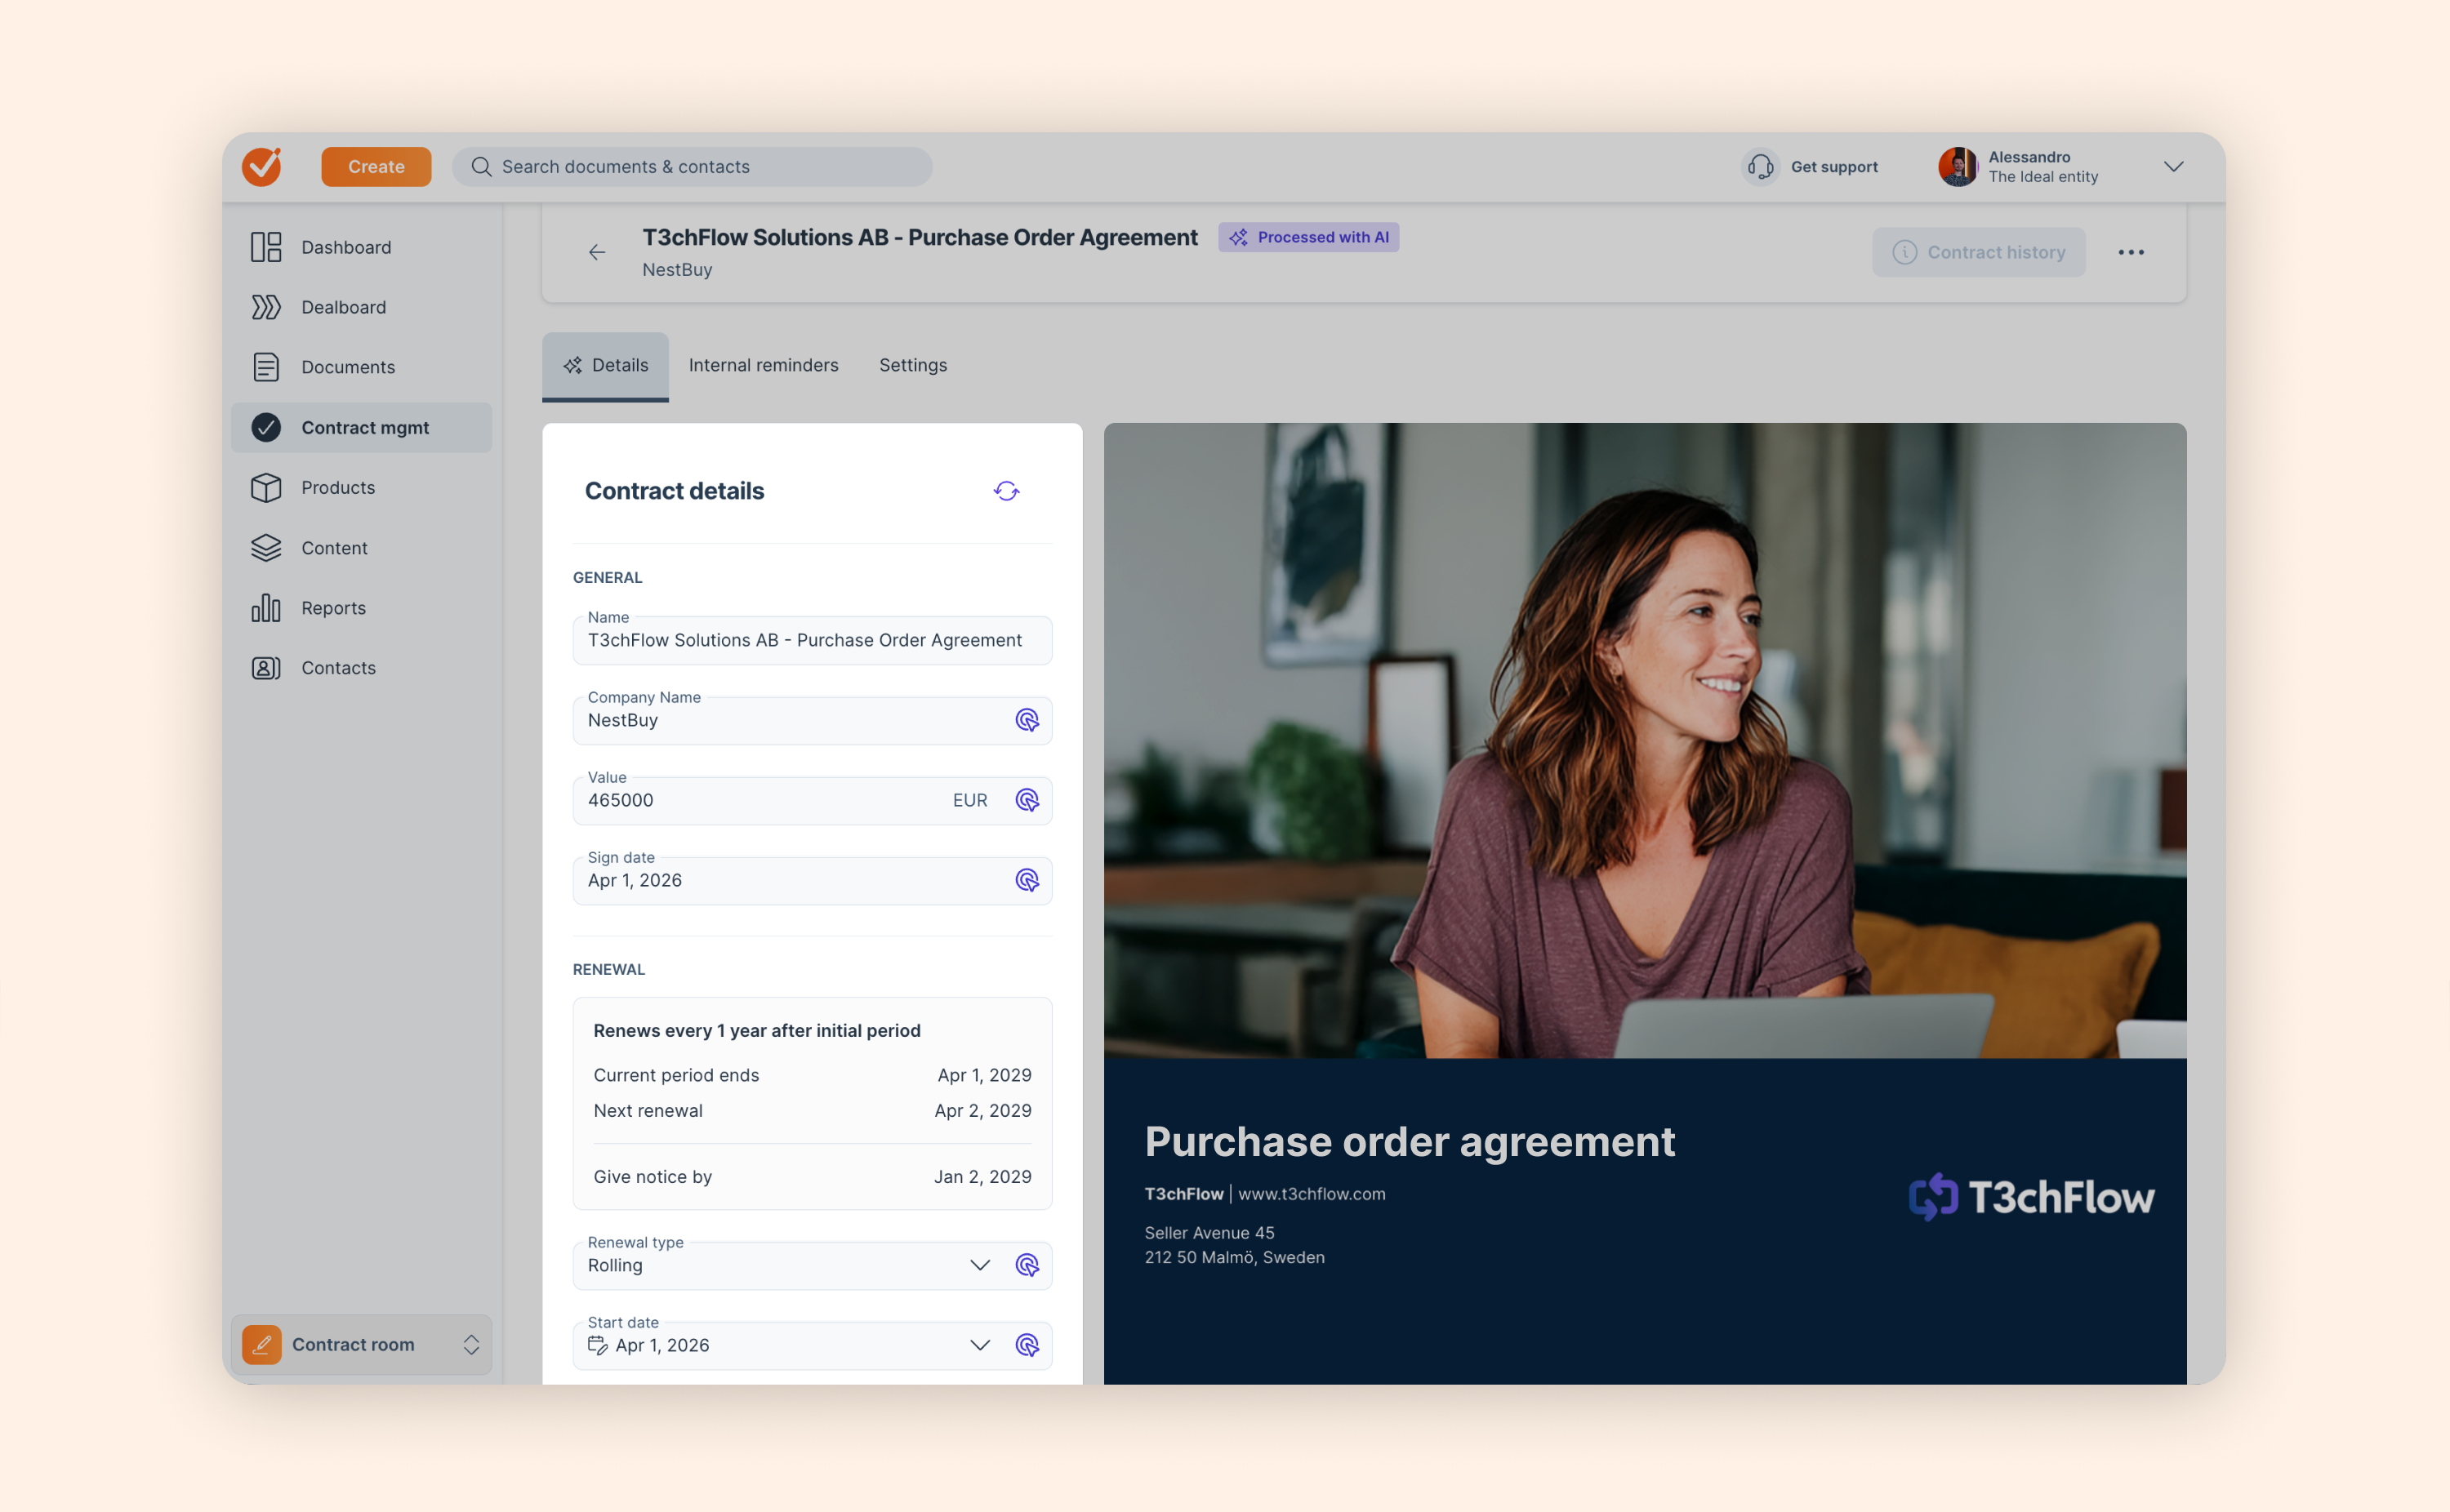Open Reports from the sidebar
This screenshot has width=2450, height=1512.
click(x=333, y=608)
